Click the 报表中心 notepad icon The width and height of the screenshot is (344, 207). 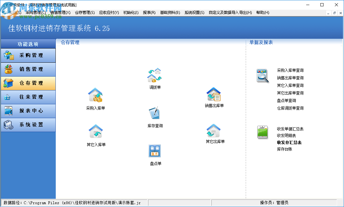9,111
